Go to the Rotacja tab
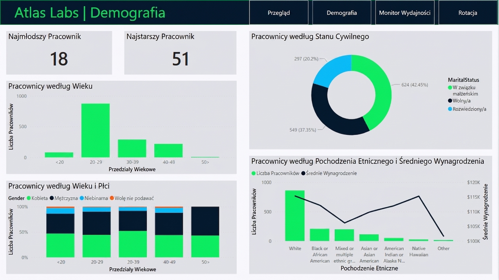The height and width of the screenshot is (280, 499). [x=468, y=13]
